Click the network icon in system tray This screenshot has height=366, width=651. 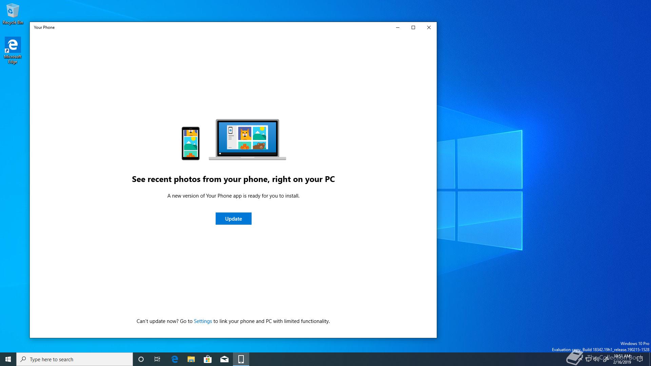pos(589,359)
